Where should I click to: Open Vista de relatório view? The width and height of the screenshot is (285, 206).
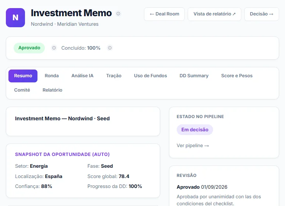pyautogui.click(x=214, y=14)
